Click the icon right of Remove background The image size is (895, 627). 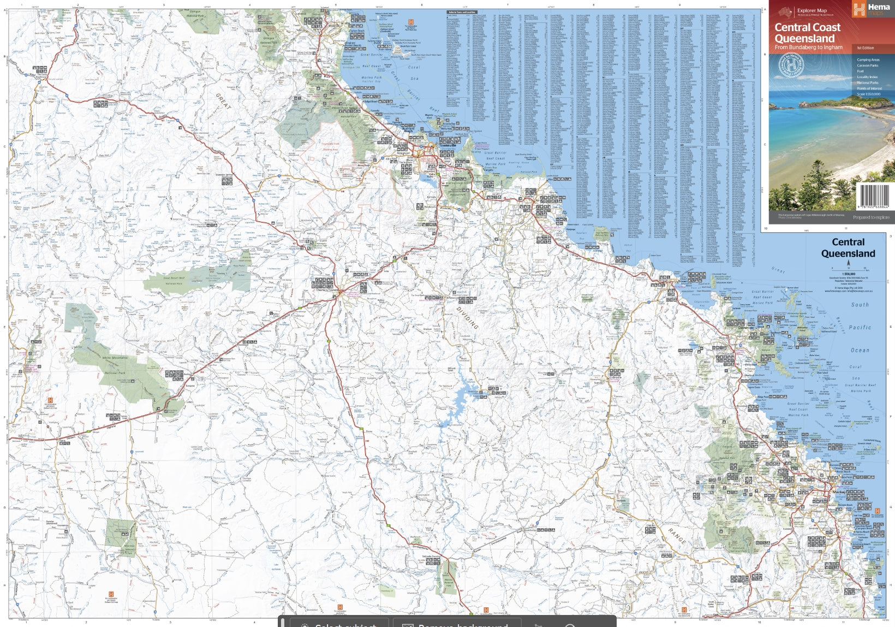(538, 624)
